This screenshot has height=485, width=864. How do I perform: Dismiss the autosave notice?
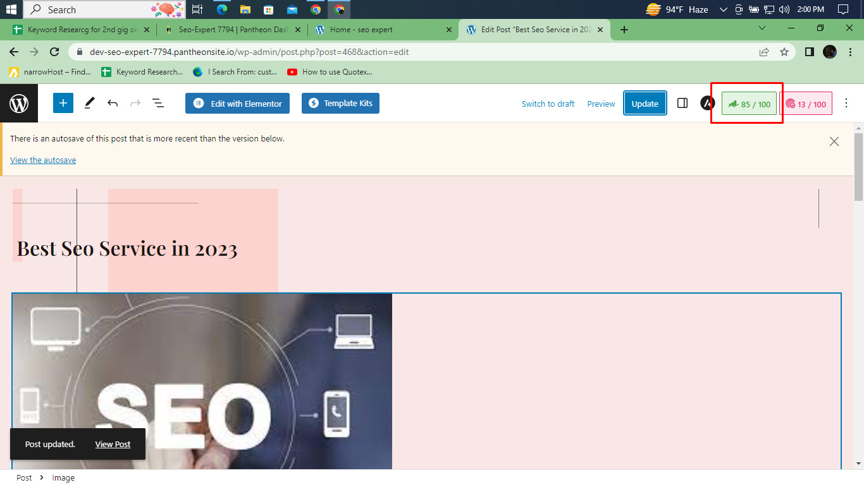(834, 141)
